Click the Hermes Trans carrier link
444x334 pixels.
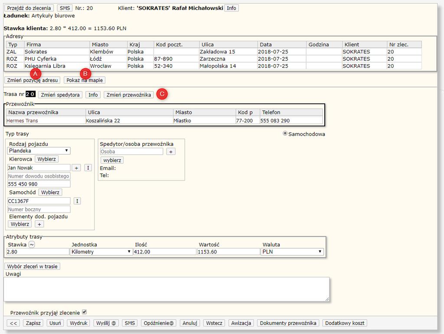click(x=22, y=121)
